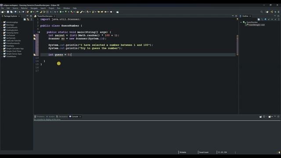This screenshot has width=281, height=158.
Task: Open the Run icon dropdown arrow
Action: (63, 12)
